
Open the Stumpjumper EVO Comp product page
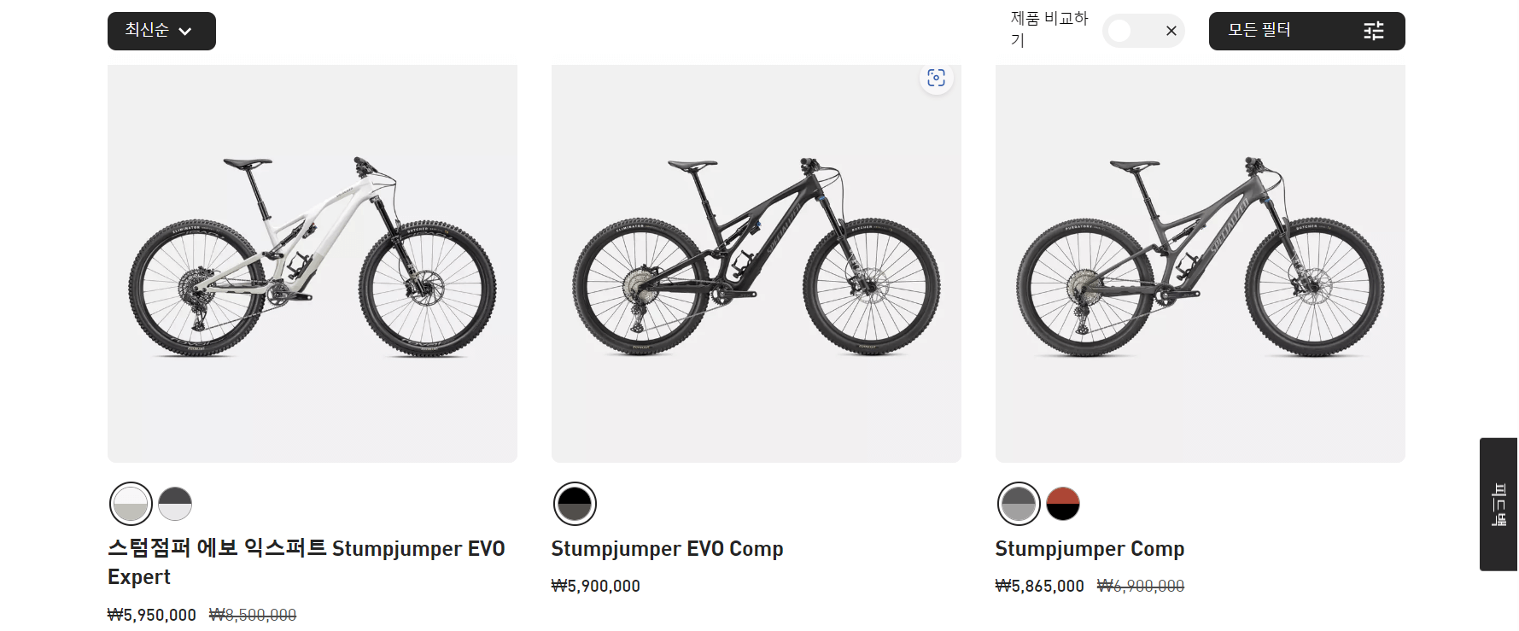[667, 549]
